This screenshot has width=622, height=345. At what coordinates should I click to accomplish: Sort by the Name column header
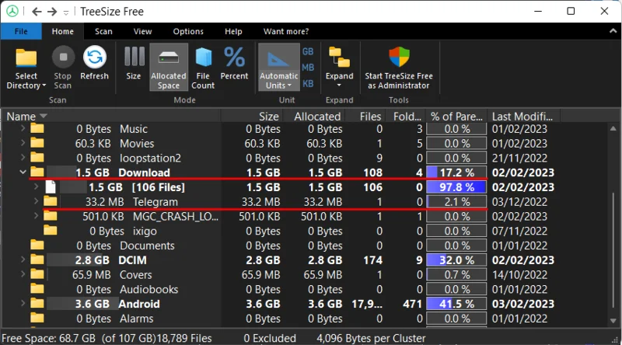click(x=111, y=117)
